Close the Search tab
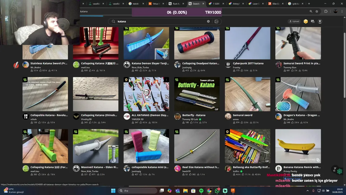Viewport: 346px width, 195px height. click(203, 4)
